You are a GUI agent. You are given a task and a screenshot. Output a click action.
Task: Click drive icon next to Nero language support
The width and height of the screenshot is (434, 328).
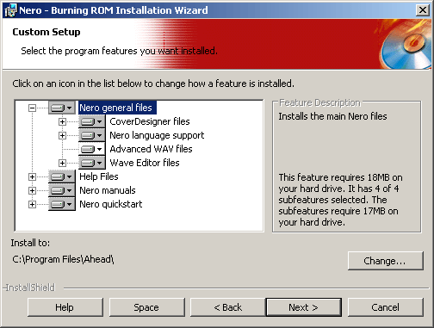[92, 135]
